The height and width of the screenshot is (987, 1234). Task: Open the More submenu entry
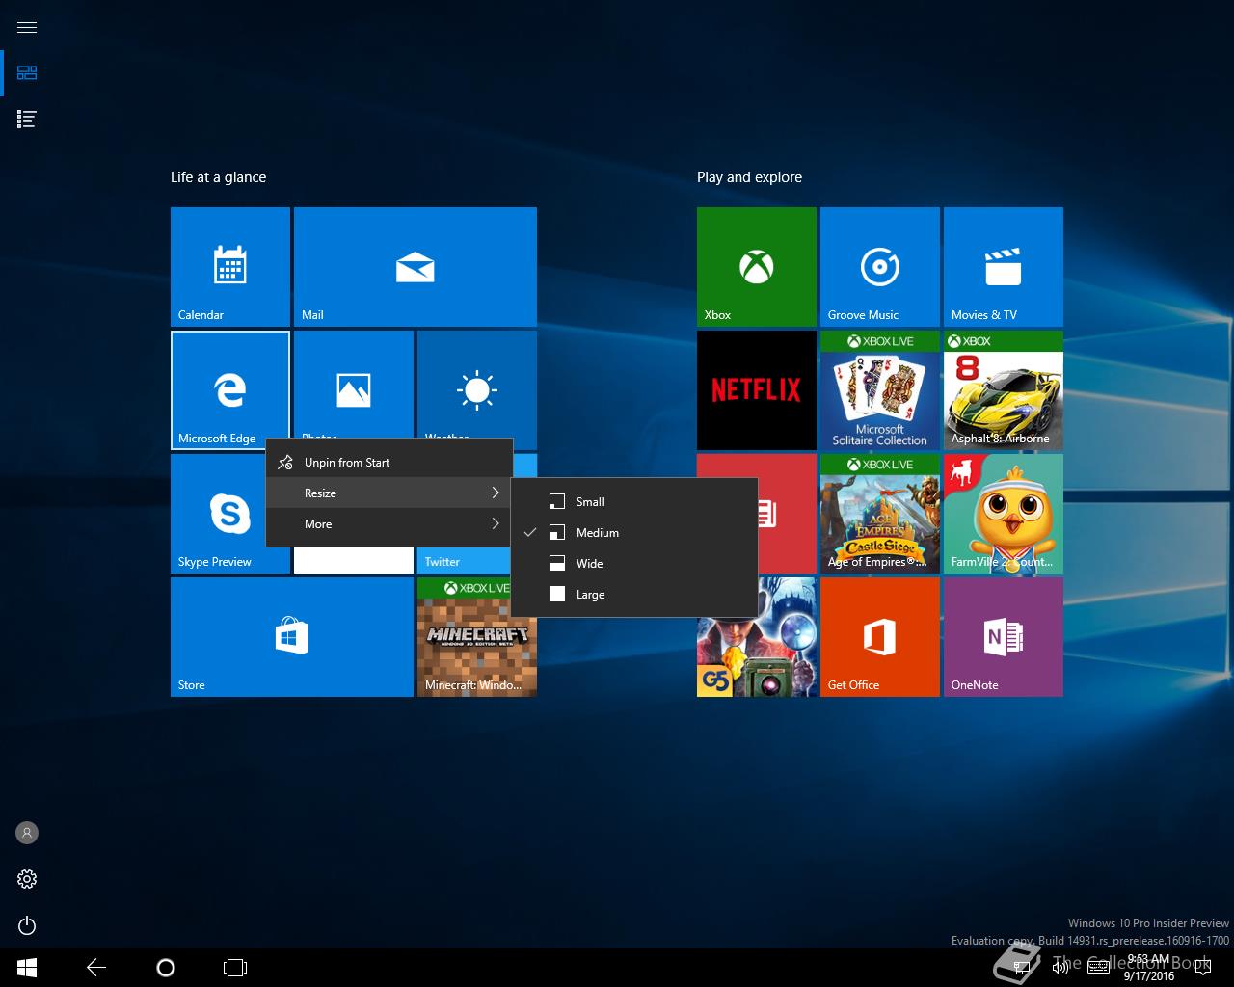coord(389,524)
